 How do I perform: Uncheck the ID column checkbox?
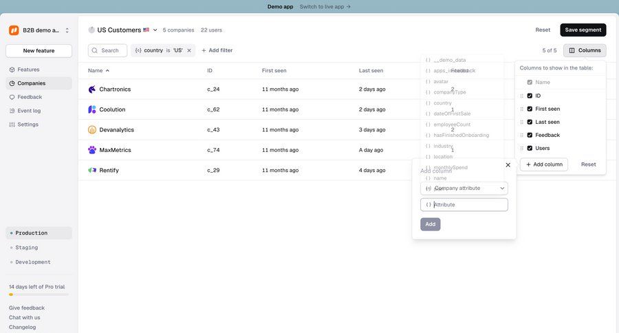[530, 96]
